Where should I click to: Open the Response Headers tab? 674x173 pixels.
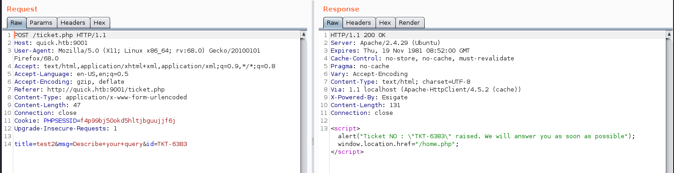coord(359,22)
